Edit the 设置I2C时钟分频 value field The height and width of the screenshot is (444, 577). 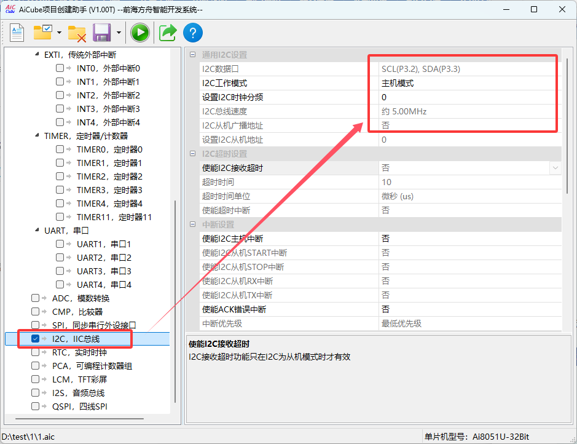(x=470, y=97)
